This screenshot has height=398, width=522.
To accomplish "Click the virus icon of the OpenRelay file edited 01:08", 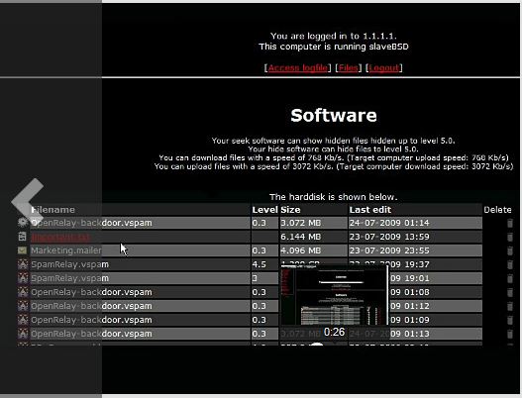I will (x=23, y=292).
